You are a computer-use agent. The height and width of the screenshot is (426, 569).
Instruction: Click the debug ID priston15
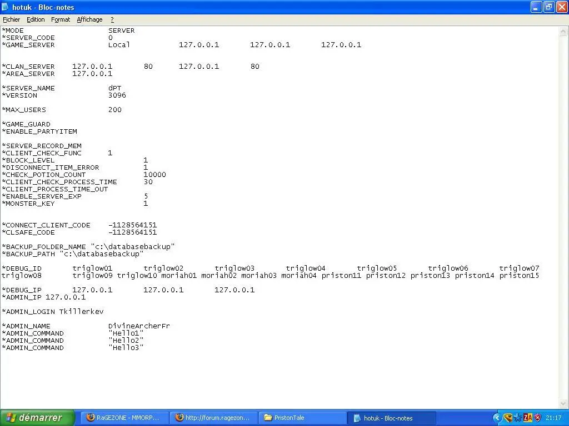click(x=519, y=276)
